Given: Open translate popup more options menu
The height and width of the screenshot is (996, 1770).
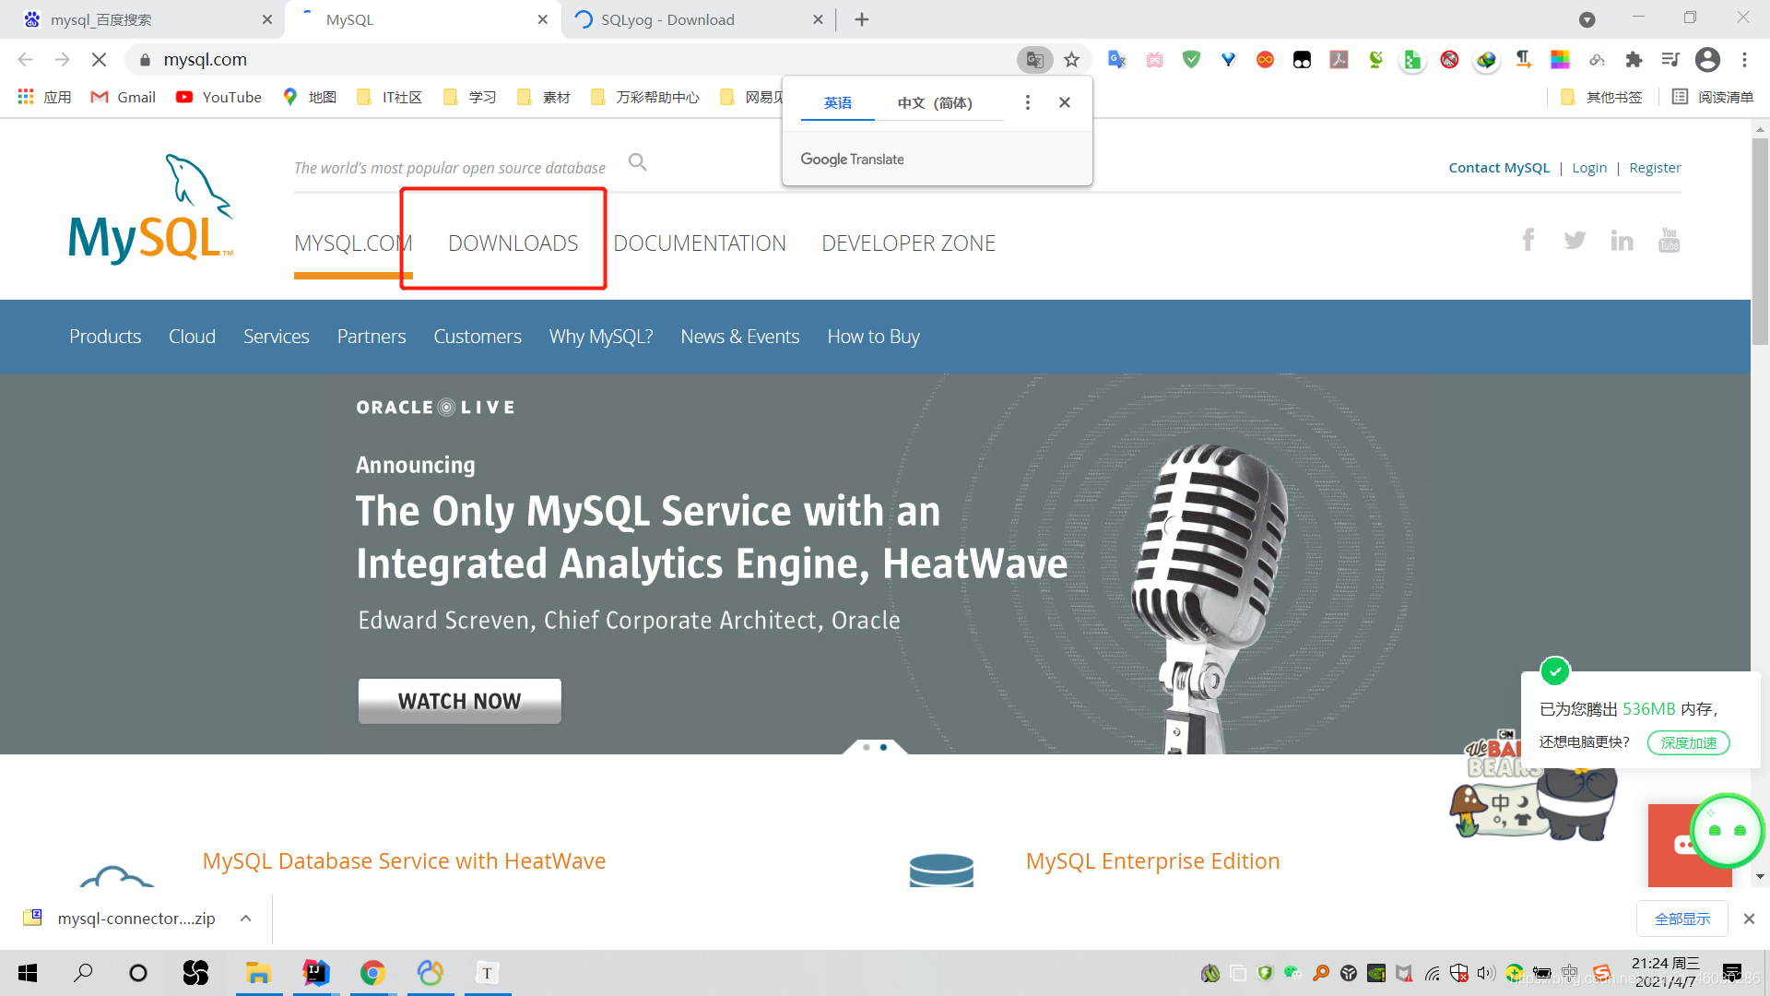Looking at the screenshot, I should click(1028, 102).
